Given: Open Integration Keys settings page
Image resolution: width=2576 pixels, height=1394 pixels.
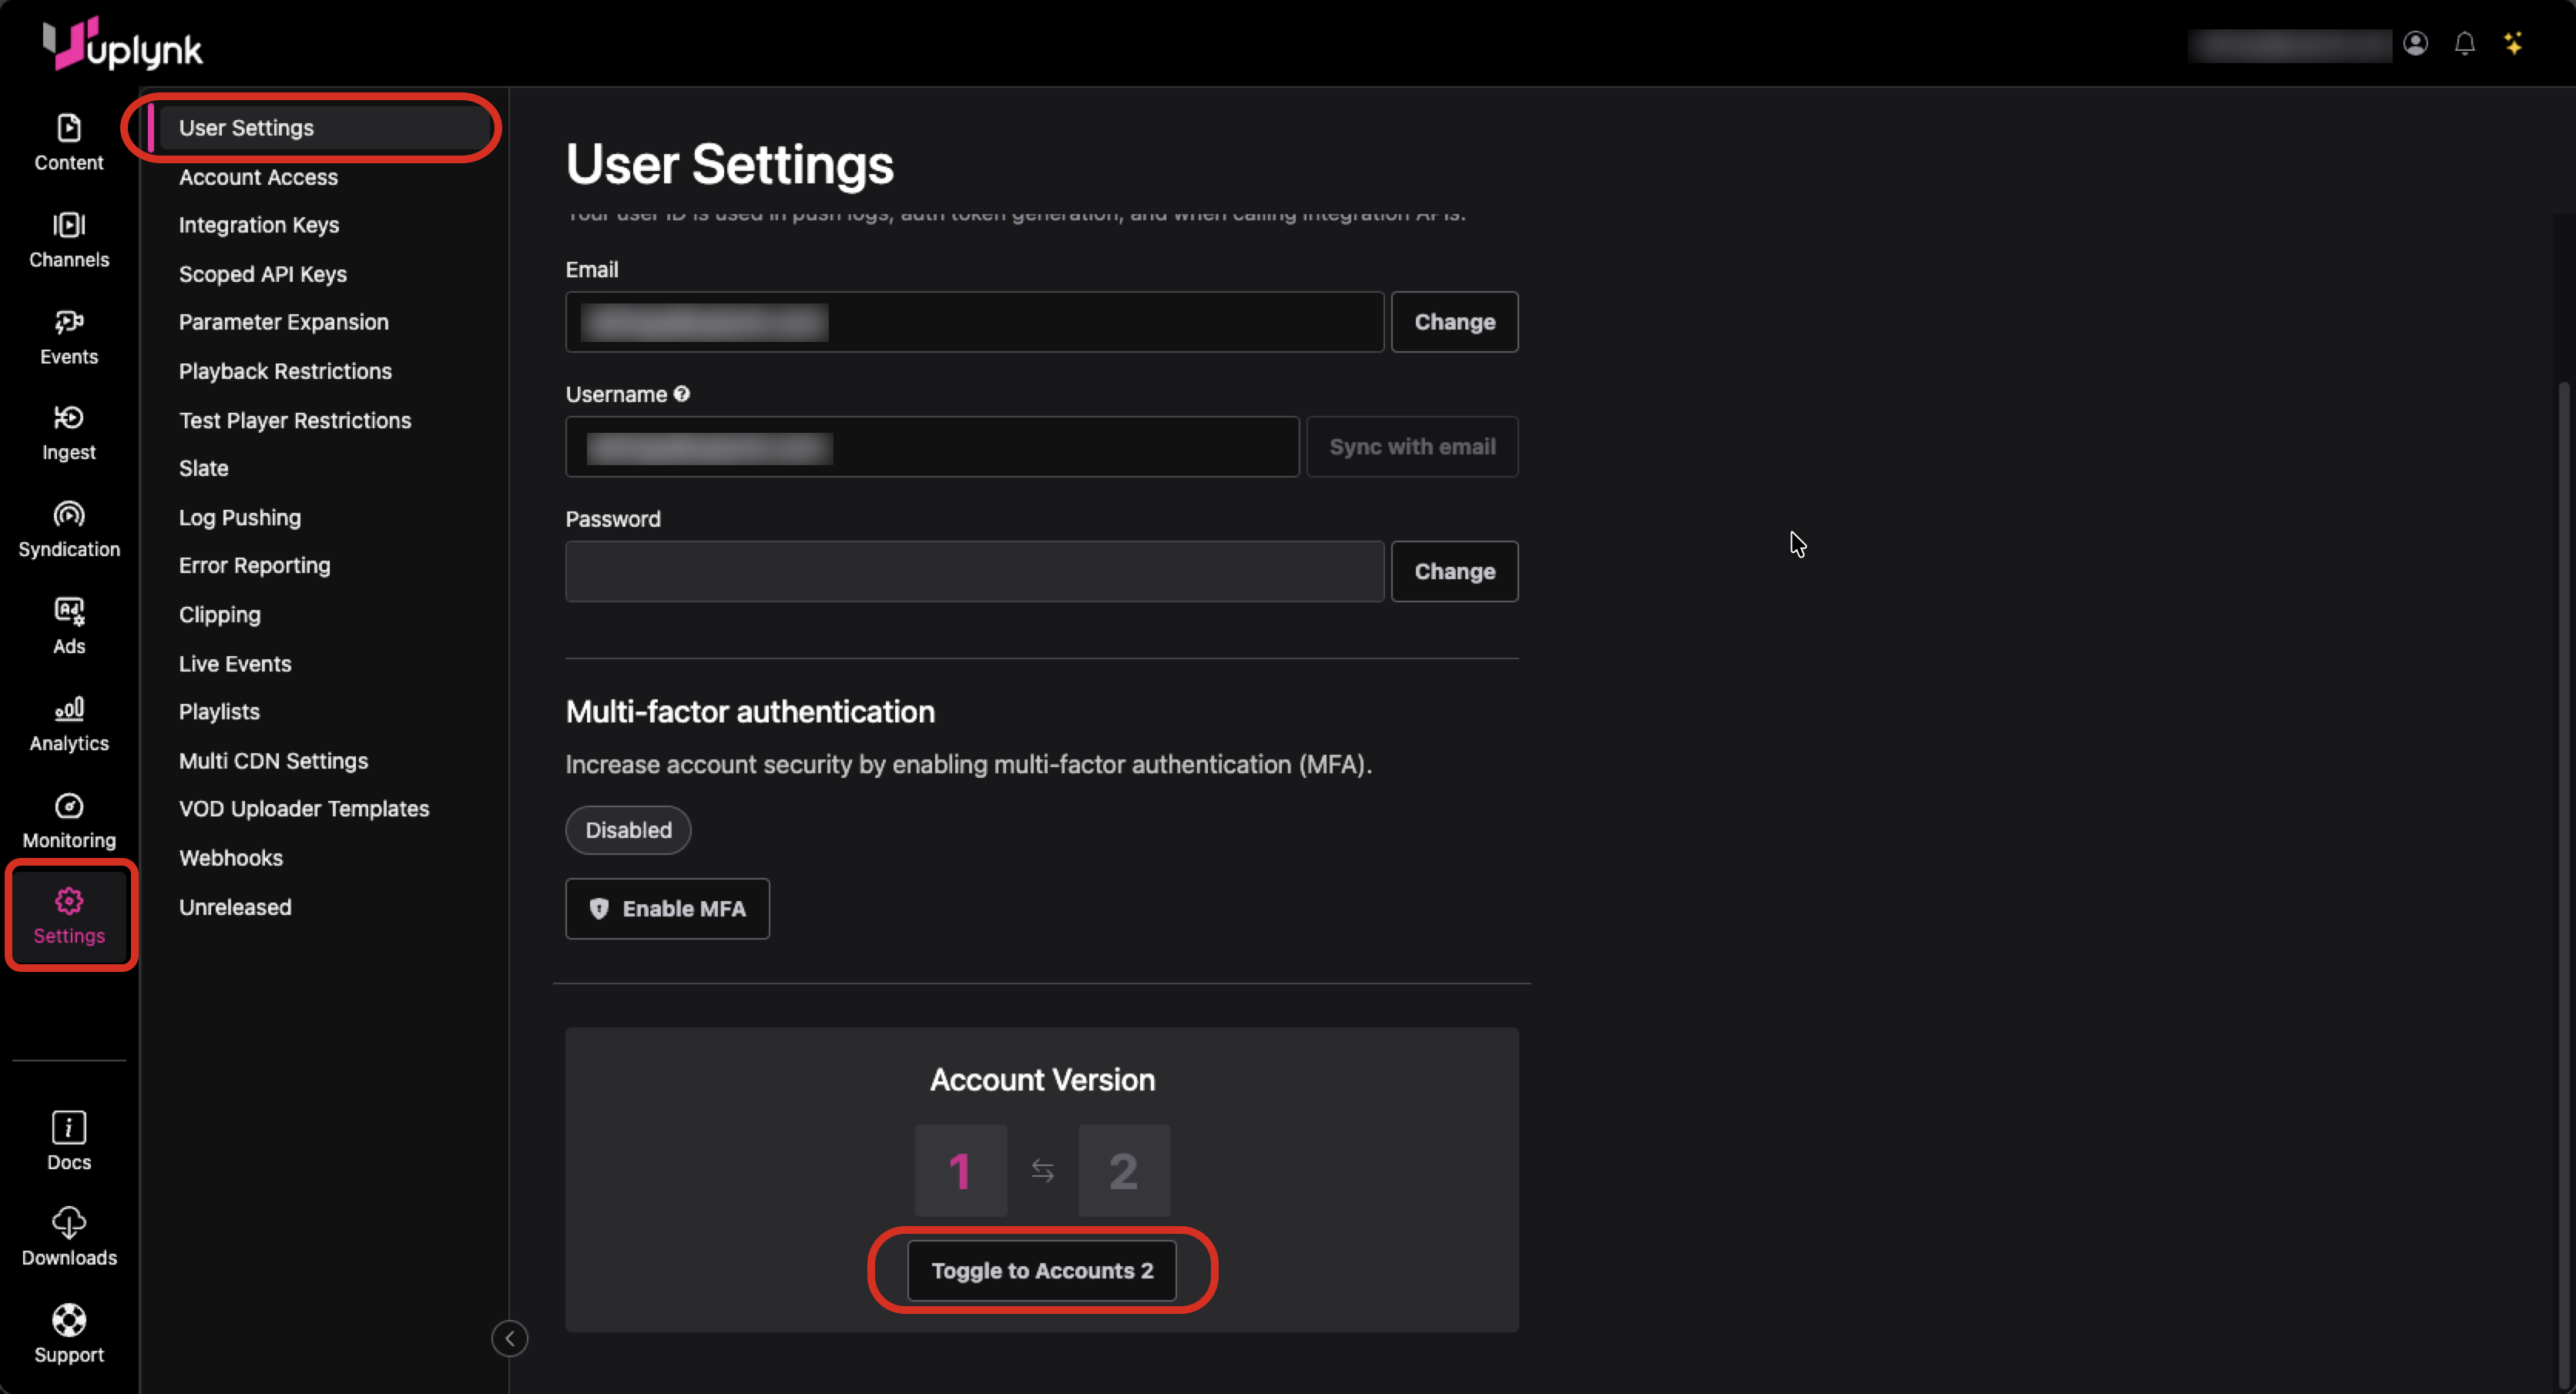Looking at the screenshot, I should [x=258, y=225].
